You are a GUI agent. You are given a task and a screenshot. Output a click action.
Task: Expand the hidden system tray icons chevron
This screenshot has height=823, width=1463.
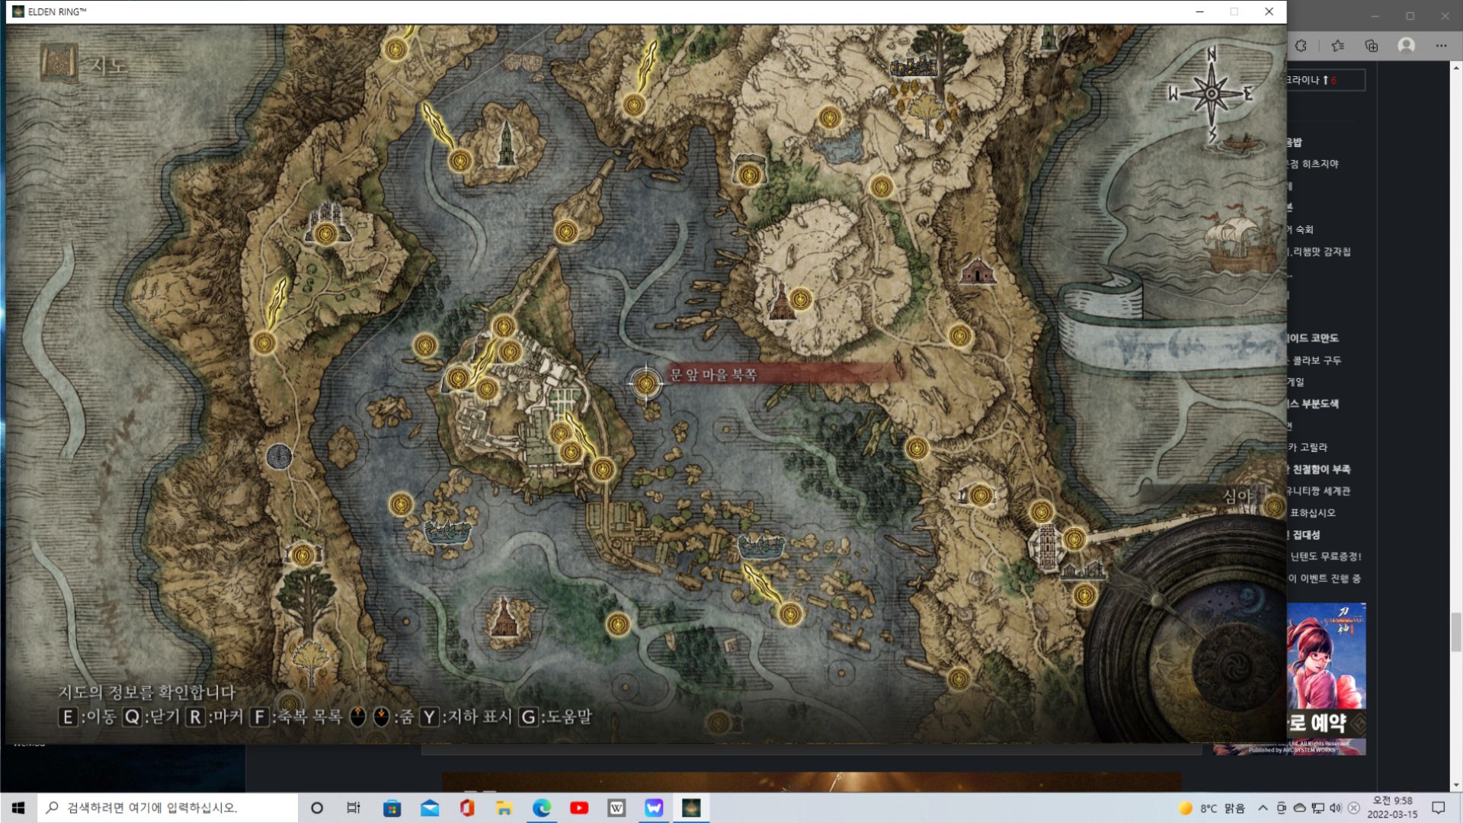tap(1263, 808)
